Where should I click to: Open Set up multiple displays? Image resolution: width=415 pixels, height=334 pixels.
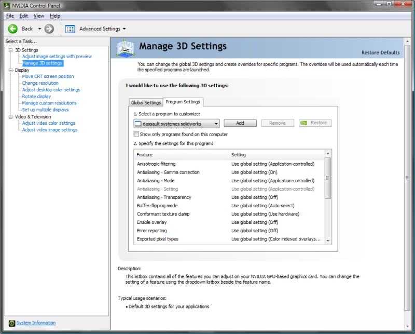coord(45,110)
